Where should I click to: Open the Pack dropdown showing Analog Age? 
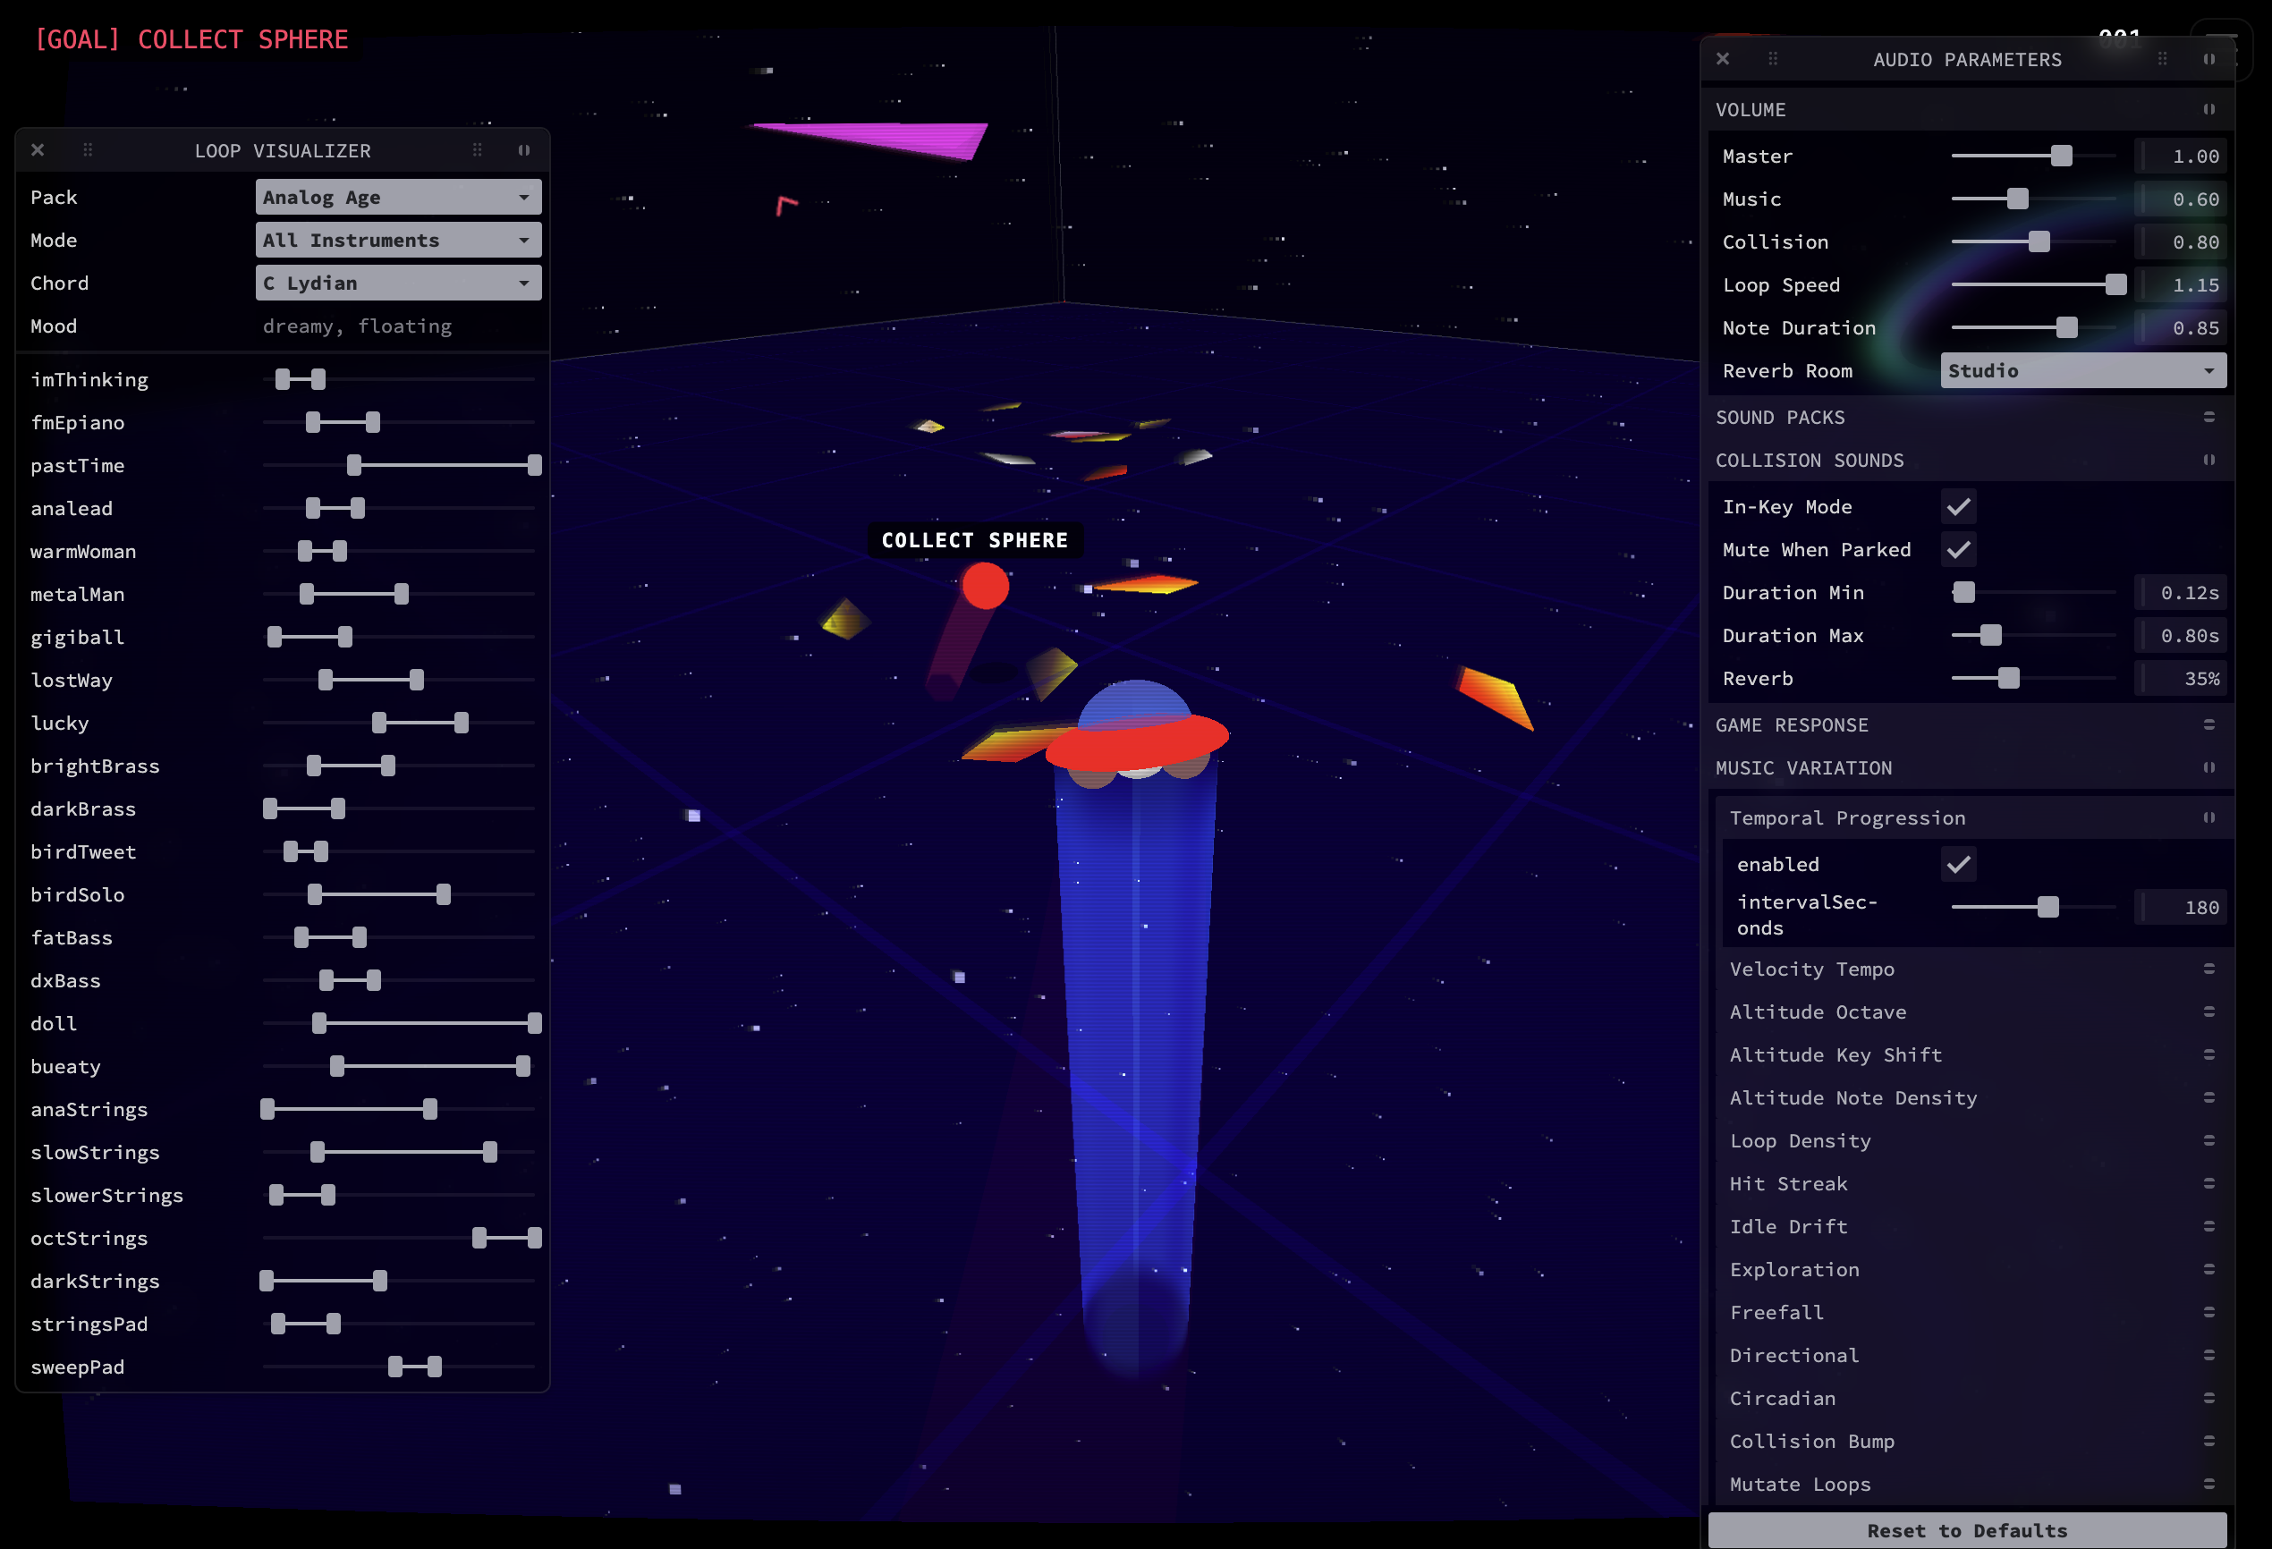(x=398, y=198)
